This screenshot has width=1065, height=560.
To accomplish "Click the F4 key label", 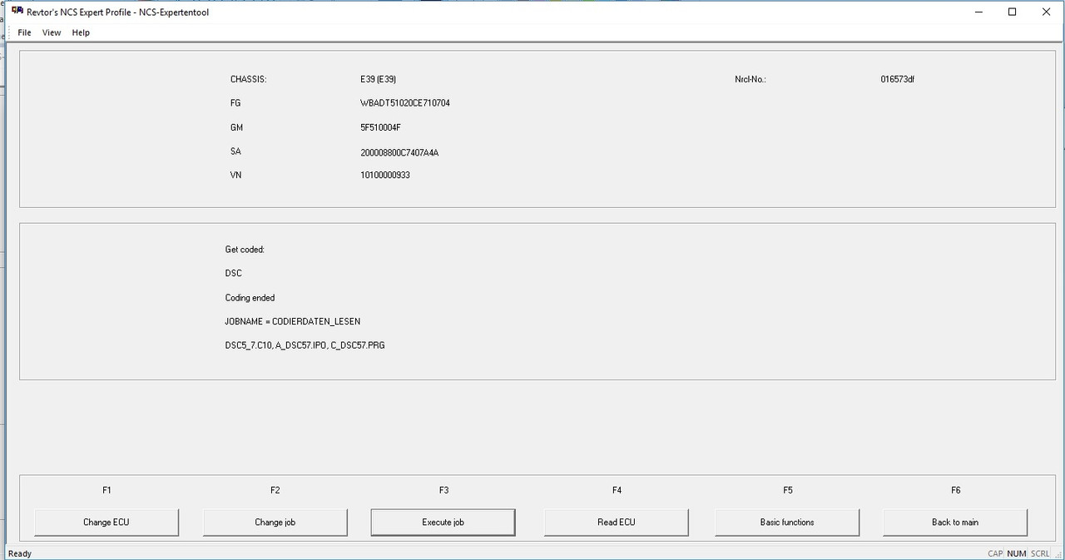I will (617, 490).
